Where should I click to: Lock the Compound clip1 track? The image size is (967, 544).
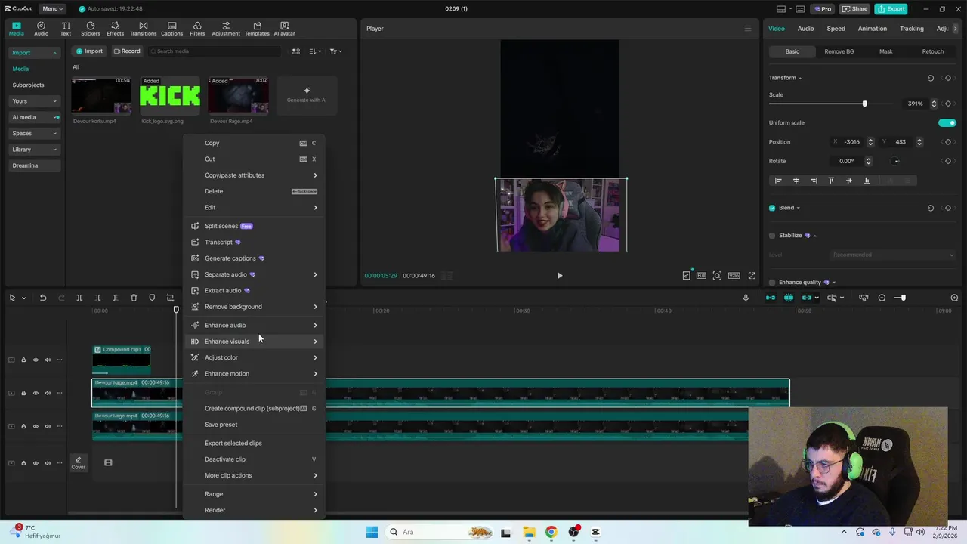coord(23,360)
